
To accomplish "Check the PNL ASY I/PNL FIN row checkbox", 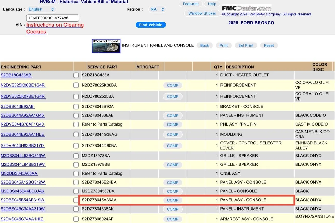I will click(76, 124).
